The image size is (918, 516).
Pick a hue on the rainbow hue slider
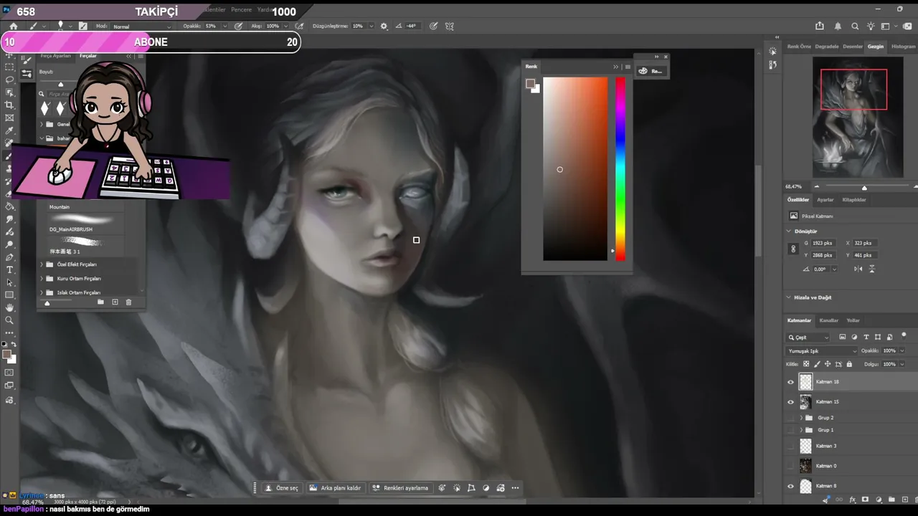point(620,168)
